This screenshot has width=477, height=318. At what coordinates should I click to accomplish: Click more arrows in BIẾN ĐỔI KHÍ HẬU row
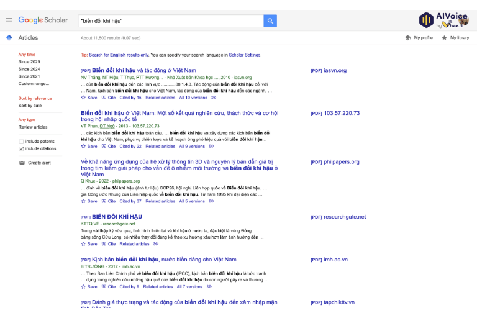[x=156, y=244]
